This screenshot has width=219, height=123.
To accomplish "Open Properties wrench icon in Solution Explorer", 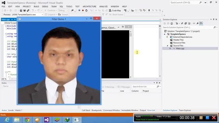I will click(x=197, y=24).
